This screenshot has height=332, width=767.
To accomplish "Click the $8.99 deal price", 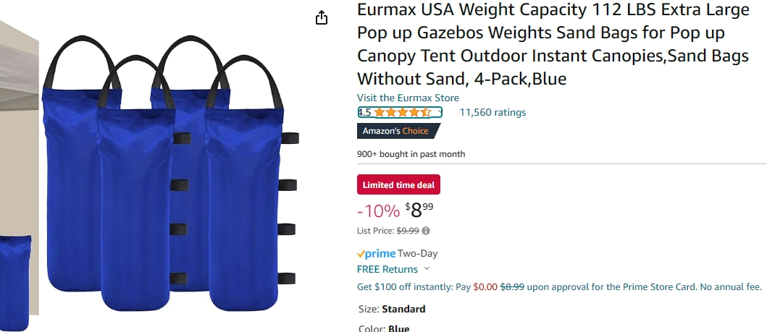I will 419,210.
